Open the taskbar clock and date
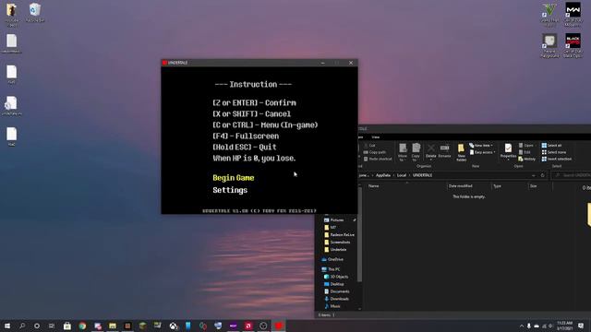Viewport: 591px width, 332px height. [564, 326]
